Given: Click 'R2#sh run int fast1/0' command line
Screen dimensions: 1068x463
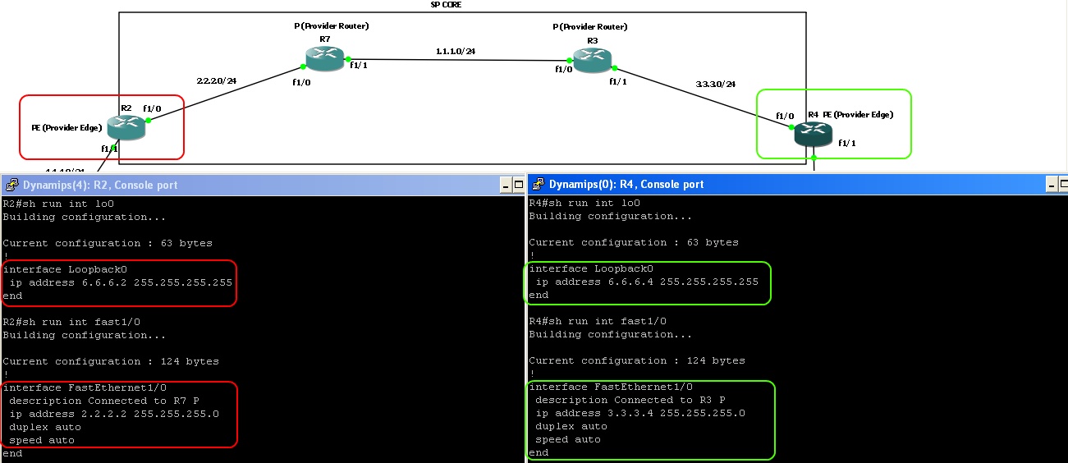Looking at the screenshot, I should pos(72,322).
